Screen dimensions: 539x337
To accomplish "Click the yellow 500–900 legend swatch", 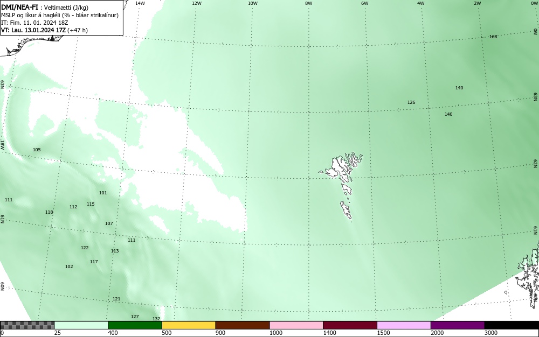I will tap(189, 325).
